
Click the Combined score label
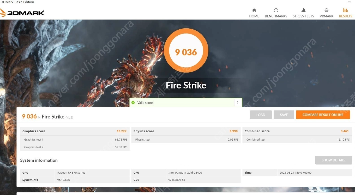[x=257, y=131]
